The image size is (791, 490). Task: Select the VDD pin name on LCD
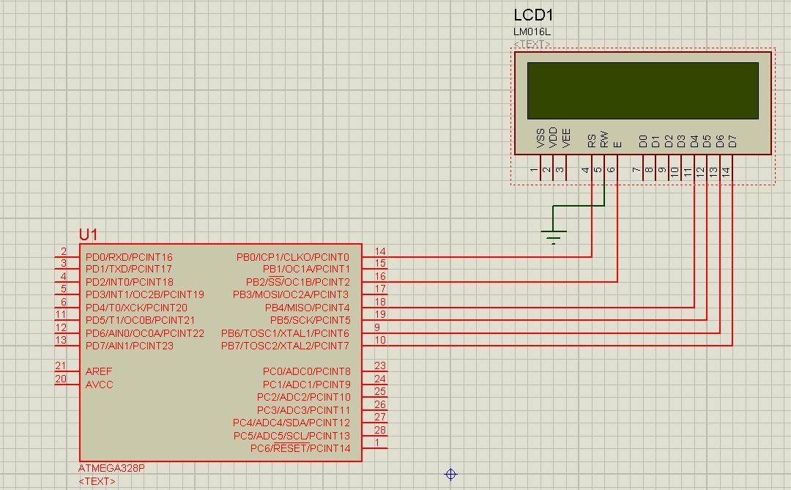[x=553, y=138]
